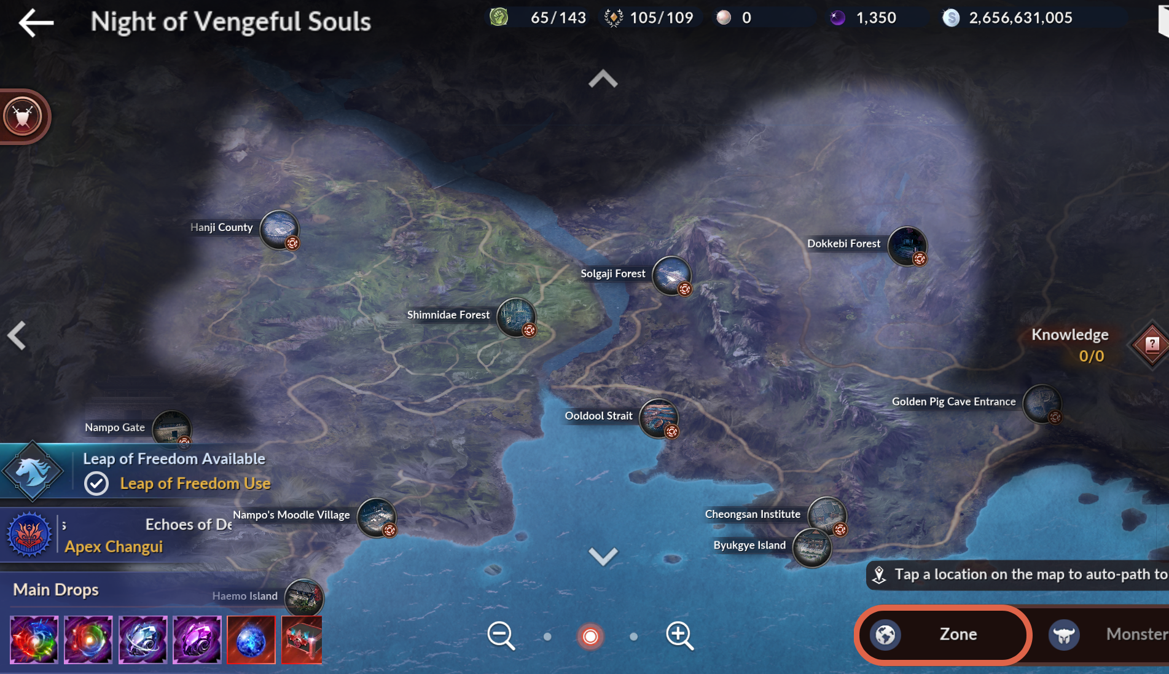Zoom out with the minus magnifier
1169x674 pixels.
(501, 635)
